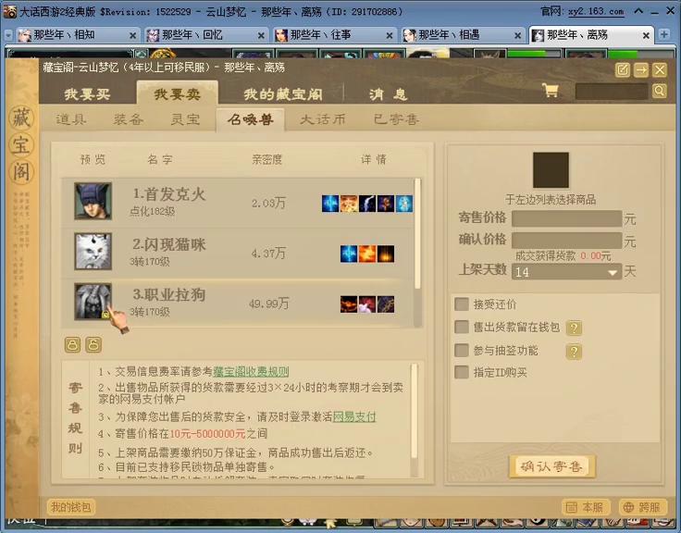Close the 那些年、相知 character tab
Image resolution: width=681 pixels, height=533 pixels.
point(133,35)
